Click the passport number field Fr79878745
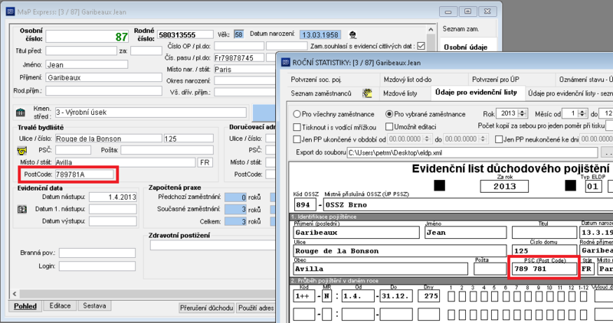The width and height of the screenshot is (613, 323). (x=239, y=58)
